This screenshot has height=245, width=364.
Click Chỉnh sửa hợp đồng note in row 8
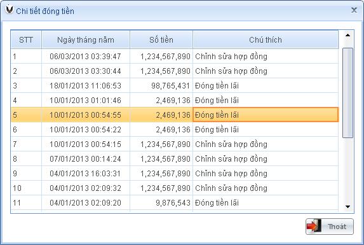coord(266,158)
